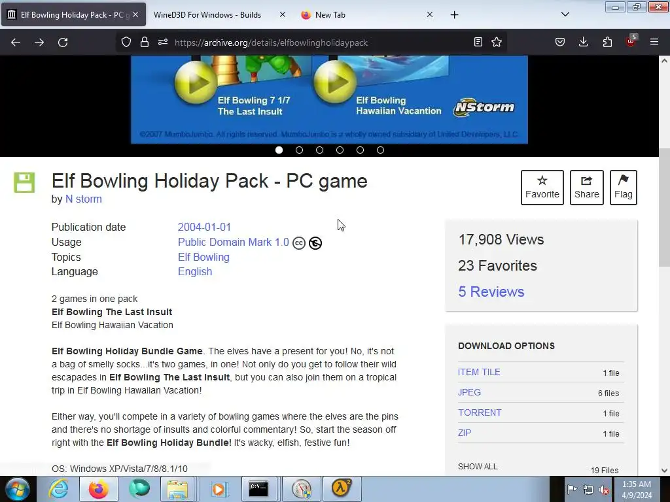The height and width of the screenshot is (502, 670).
Task: View site security via padlock icon
Action: (x=145, y=42)
